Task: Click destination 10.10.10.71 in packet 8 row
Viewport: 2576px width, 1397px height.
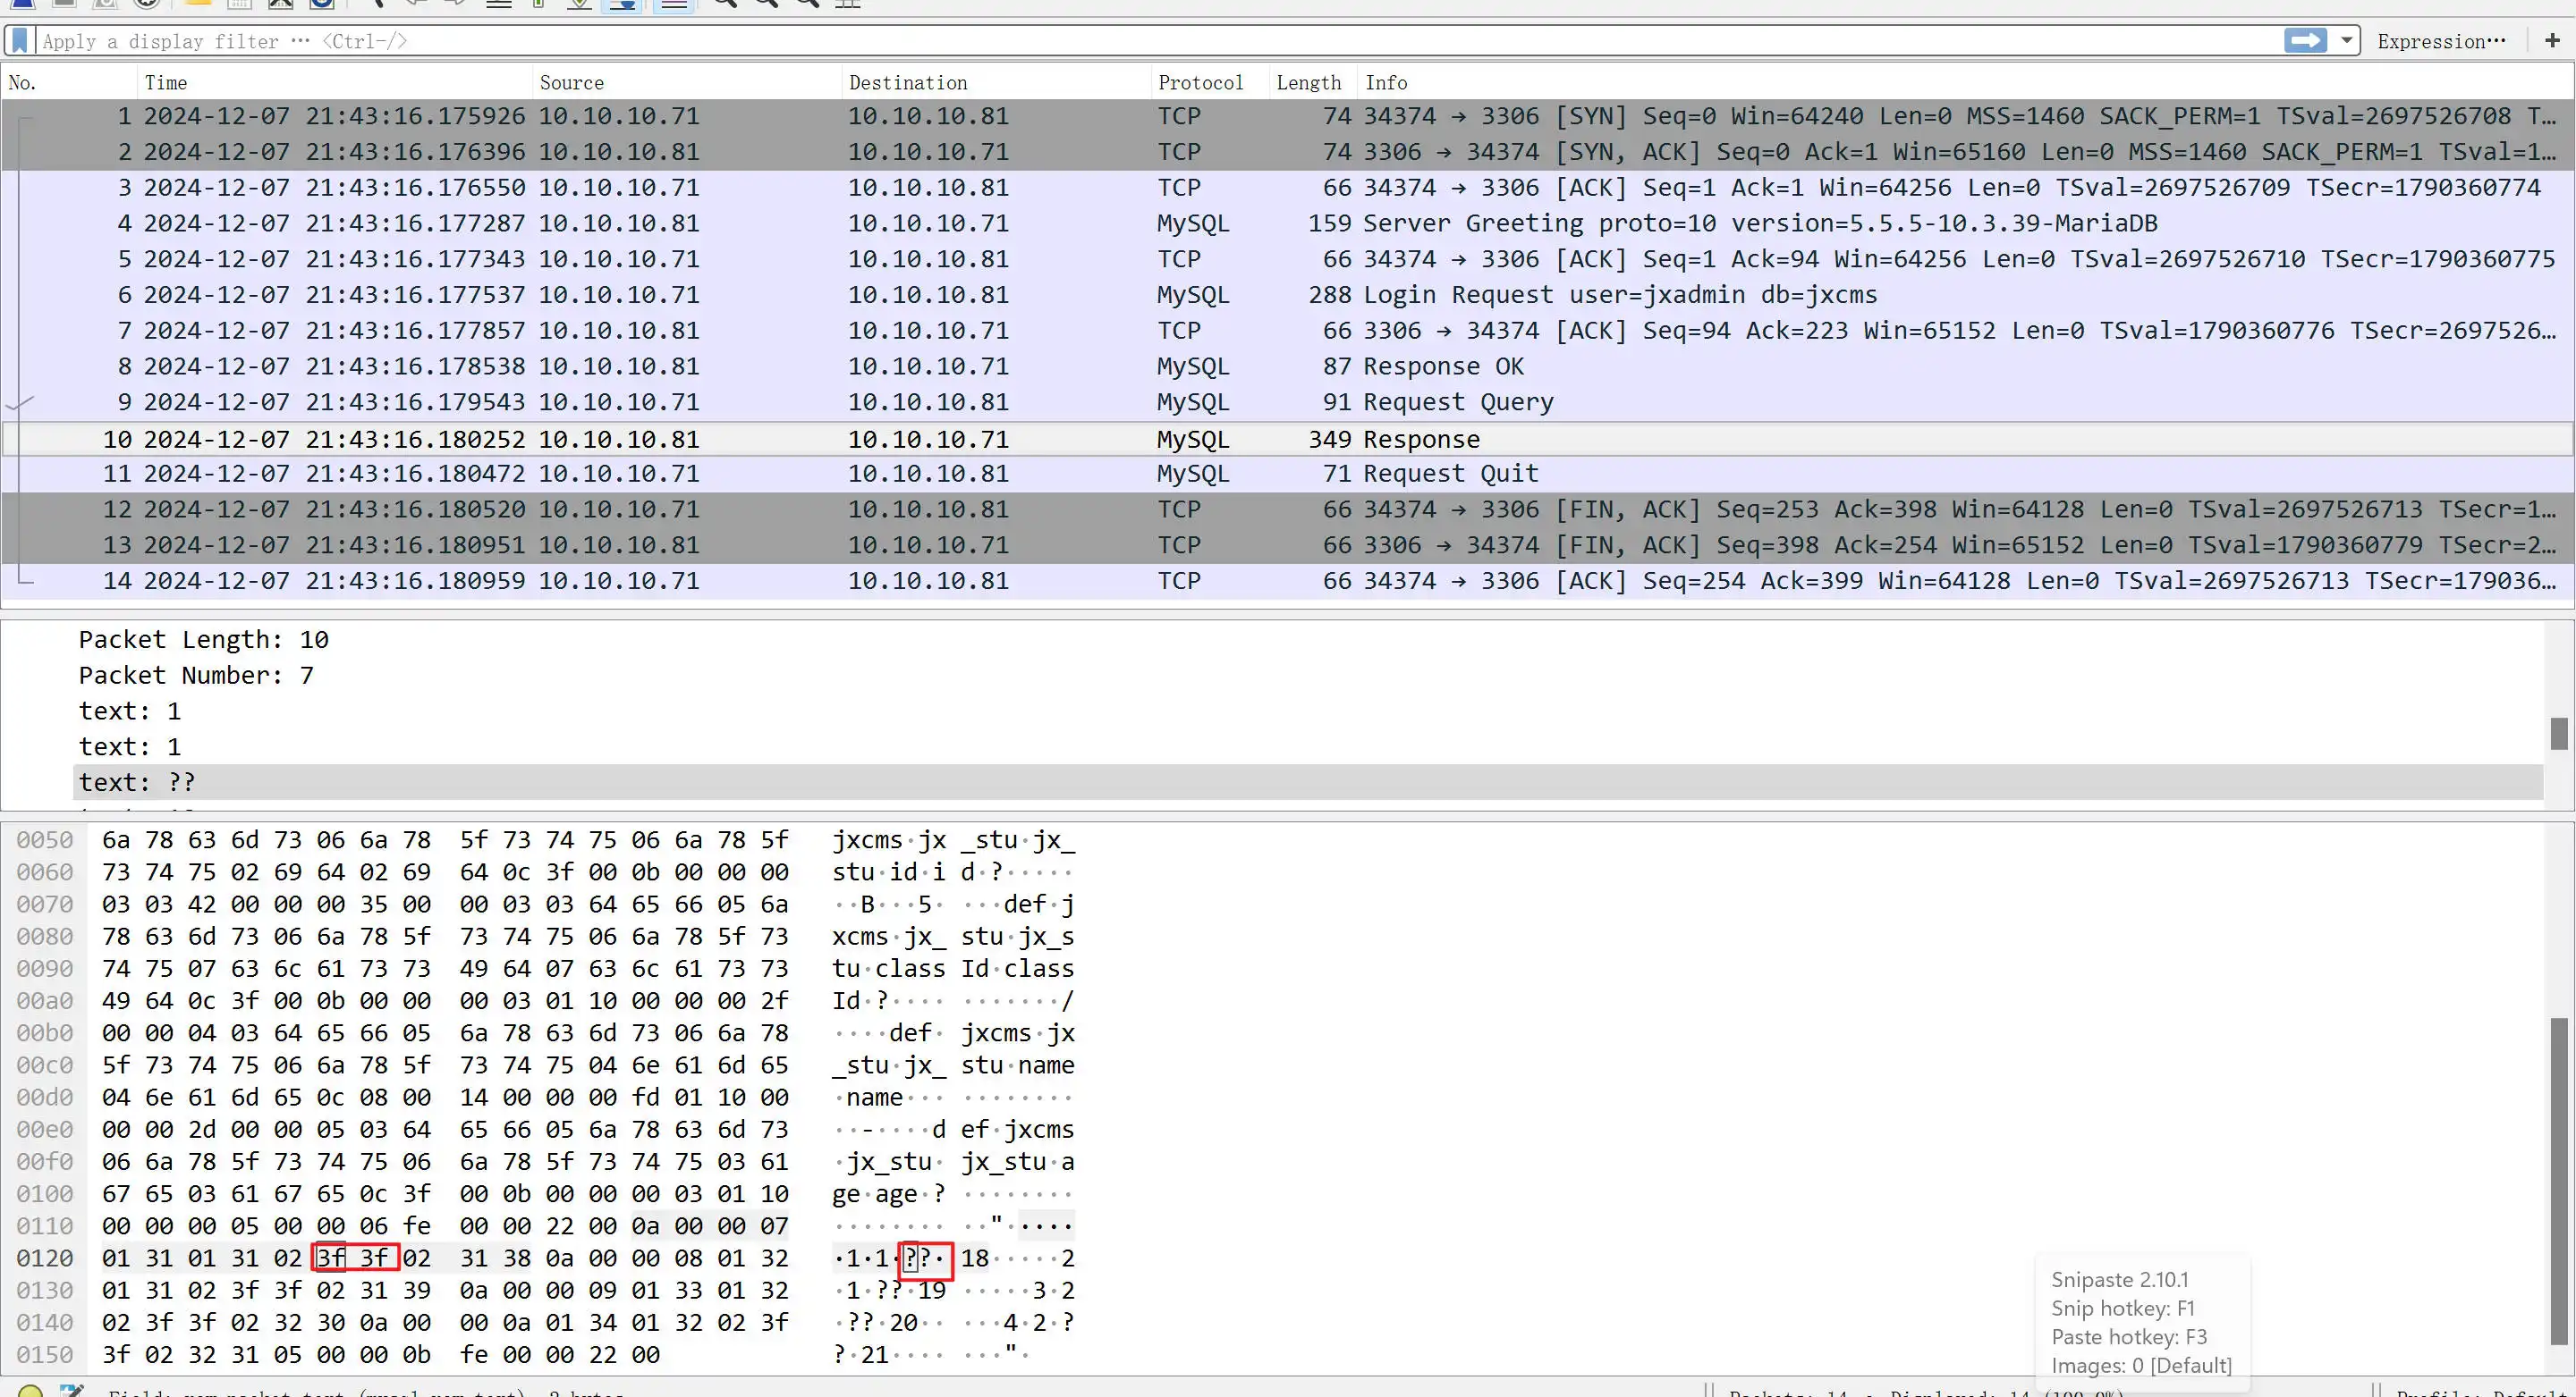Action: click(x=928, y=366)
